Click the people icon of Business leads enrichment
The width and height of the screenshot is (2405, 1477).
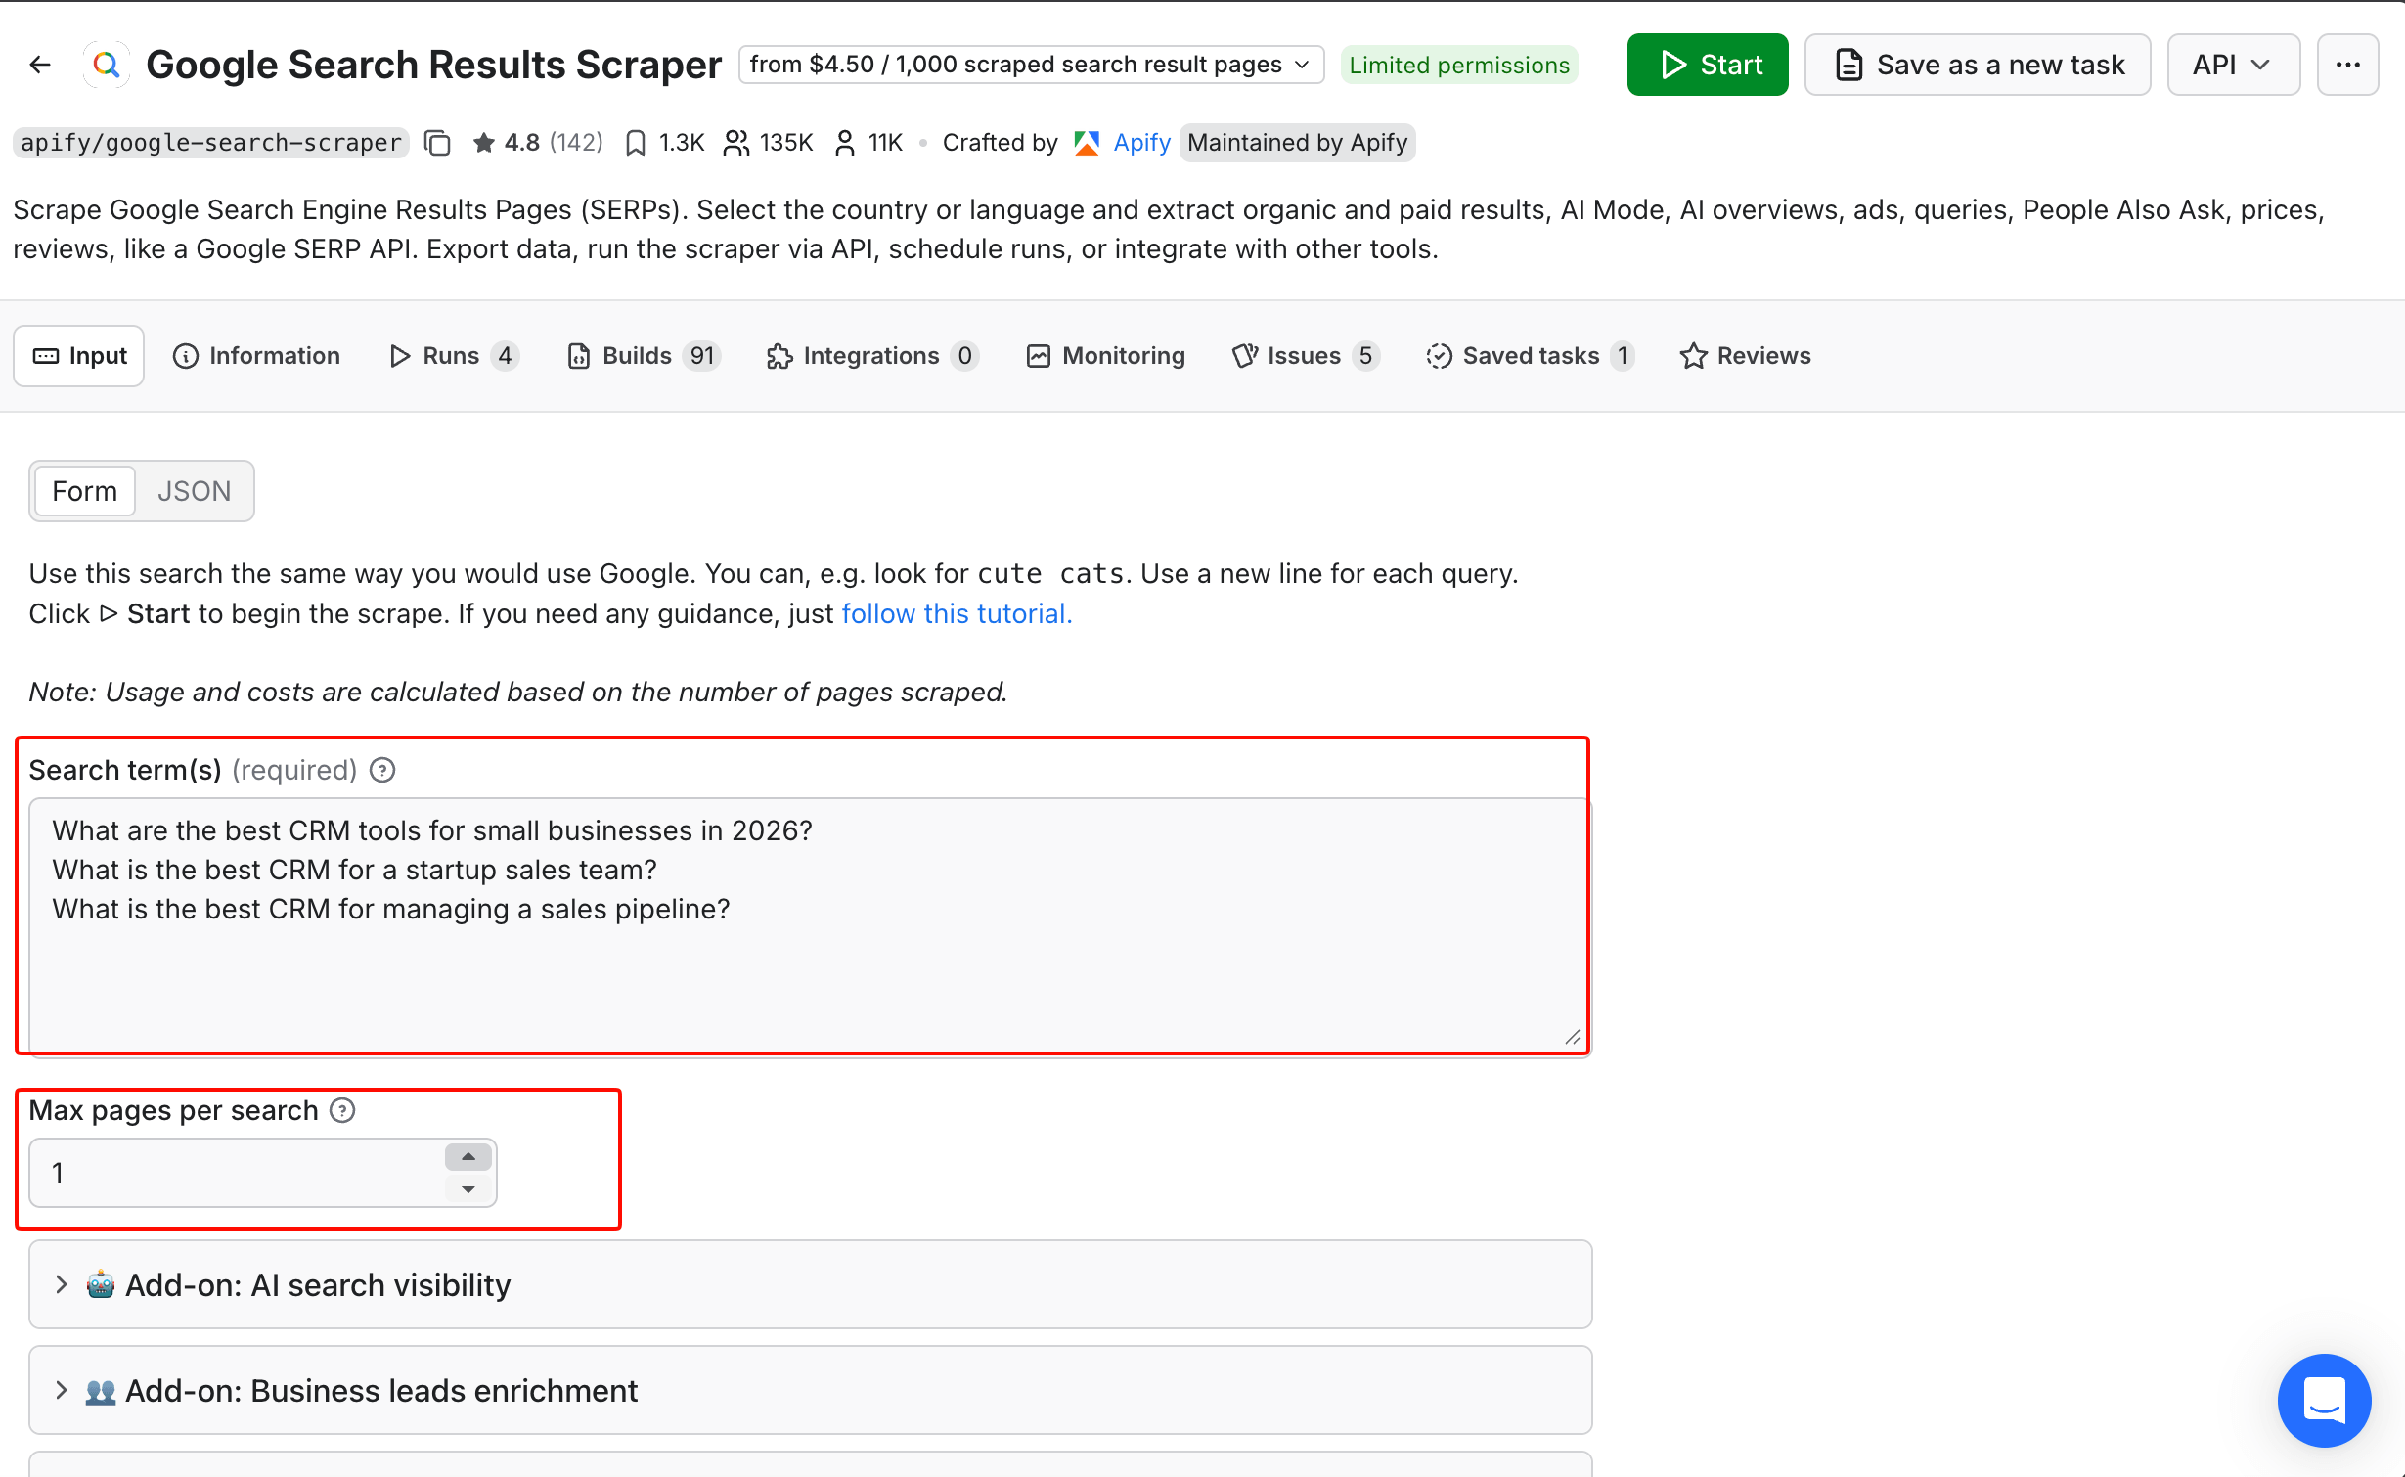tap(101, 1390)
